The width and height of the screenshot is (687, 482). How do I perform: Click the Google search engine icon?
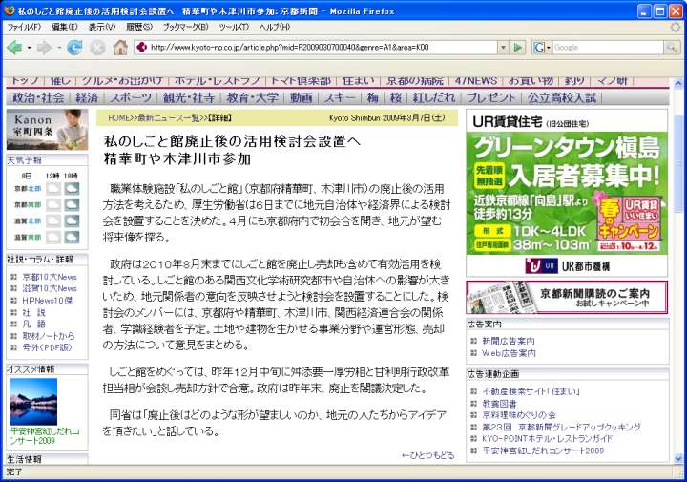pyautogui.click(x=540, y=47)
